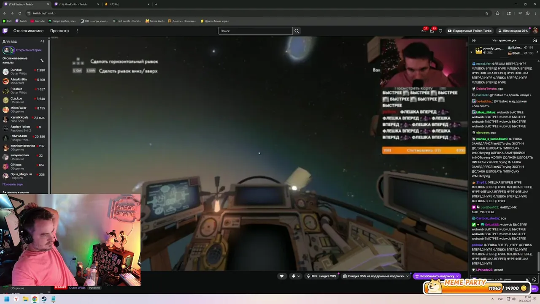This screenshot has height=304, width=540.
Task: Open Bits icon in chat input
Action: point(527,280)
